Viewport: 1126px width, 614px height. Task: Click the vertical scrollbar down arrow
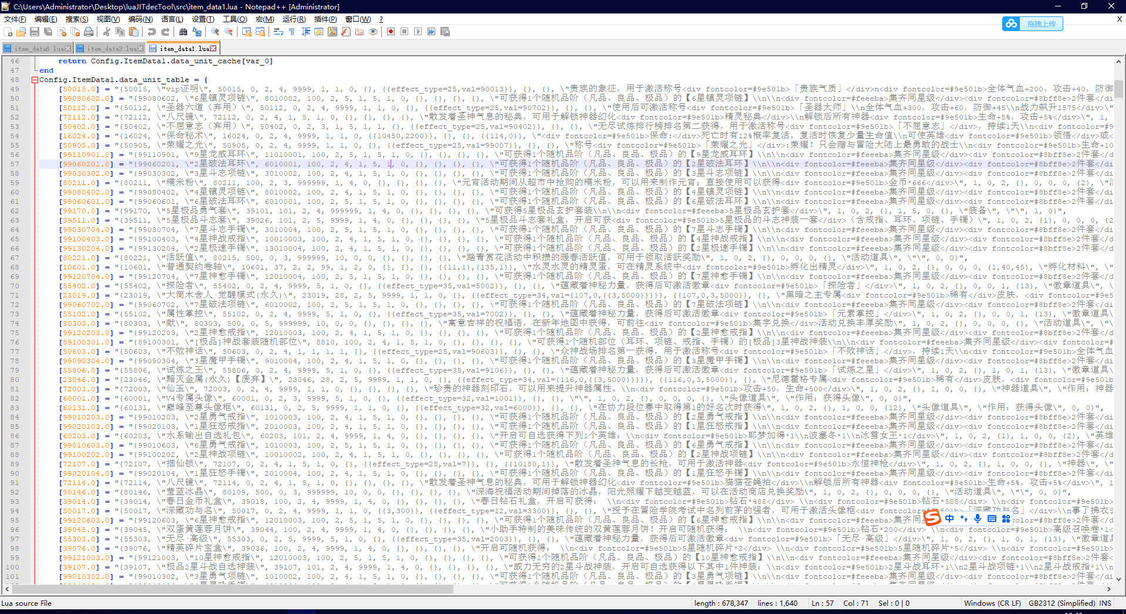click(1119, 579)
